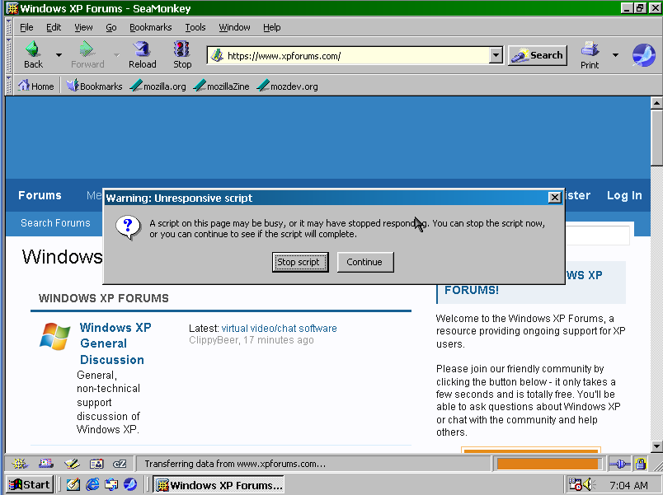Screen dimensions: 663x495
Task: Click the Search Forums link
Action: coord(55,223)
